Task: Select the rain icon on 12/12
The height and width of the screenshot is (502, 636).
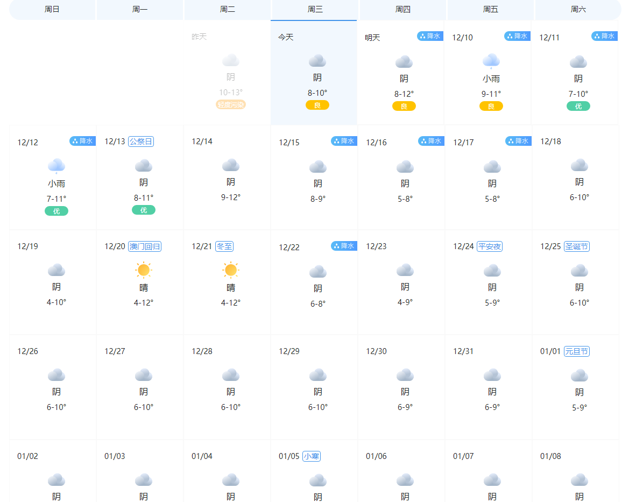Action: [x=56, y=165]
